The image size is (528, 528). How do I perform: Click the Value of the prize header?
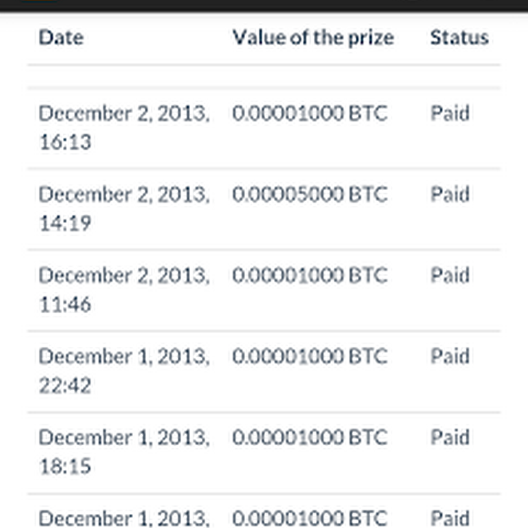pos(313,38)
